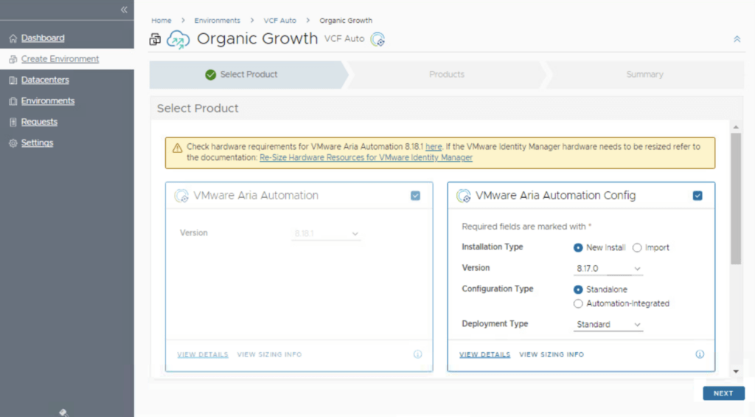Toggle the VMware Aria Automation checkbox
The width and height of the screenshot is (755, 417).
pyautogui.click(x=416, y=196)
